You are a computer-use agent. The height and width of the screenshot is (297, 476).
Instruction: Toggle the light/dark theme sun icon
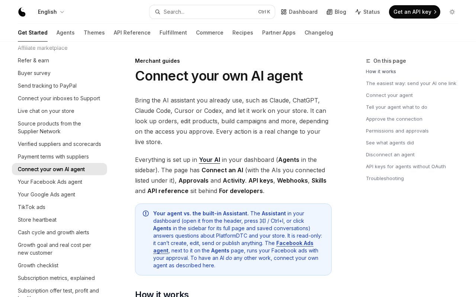(x=452, y=12)
